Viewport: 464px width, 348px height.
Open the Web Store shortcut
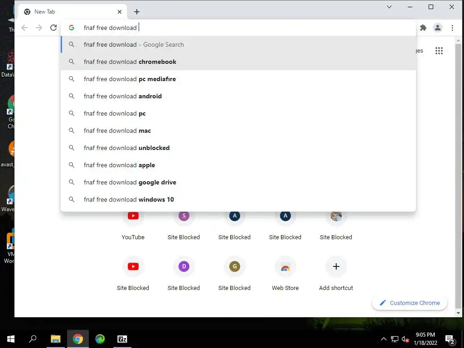[285, 272]
